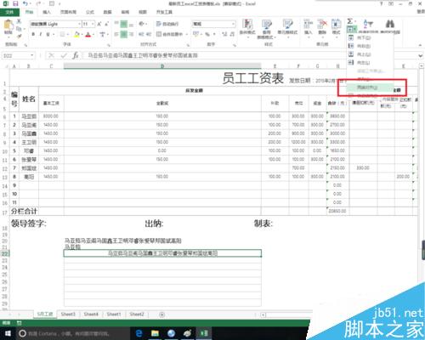Add a new sheet with plus button
425x340 pixels.
pos(161,314)
